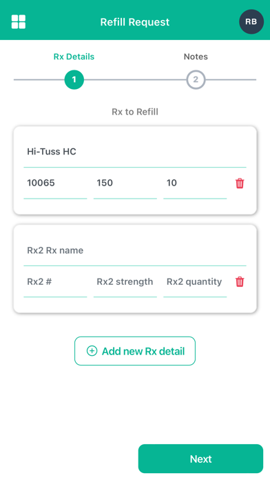Jump to step 2 circle

tap(196, 79)
